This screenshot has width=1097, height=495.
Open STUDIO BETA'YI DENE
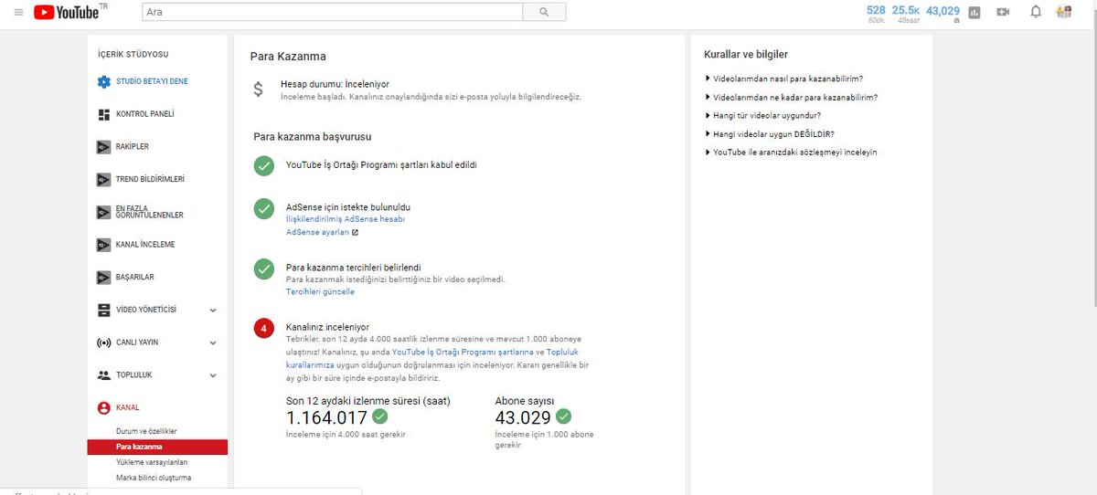(x=152, y=81)
